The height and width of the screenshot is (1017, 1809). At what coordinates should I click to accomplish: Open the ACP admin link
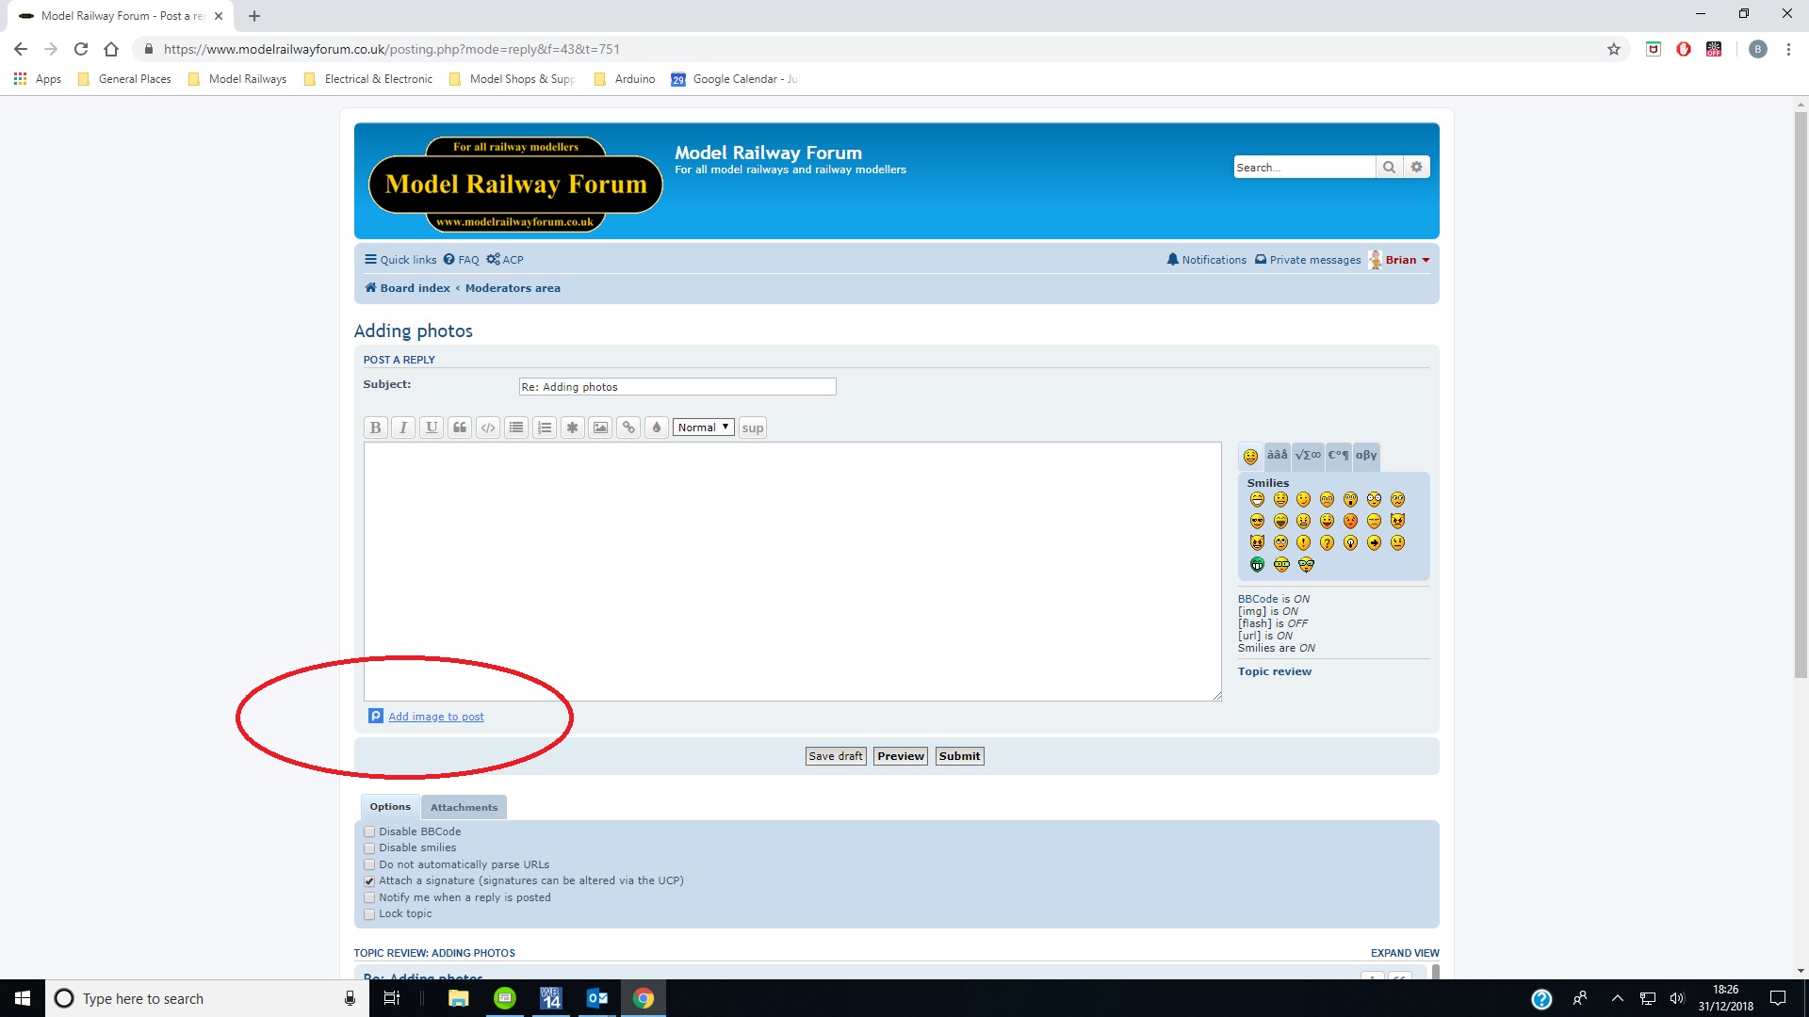point(505,260)
